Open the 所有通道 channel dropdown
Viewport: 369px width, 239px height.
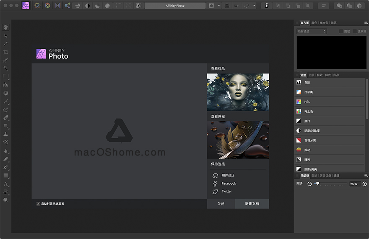point(311,32)
